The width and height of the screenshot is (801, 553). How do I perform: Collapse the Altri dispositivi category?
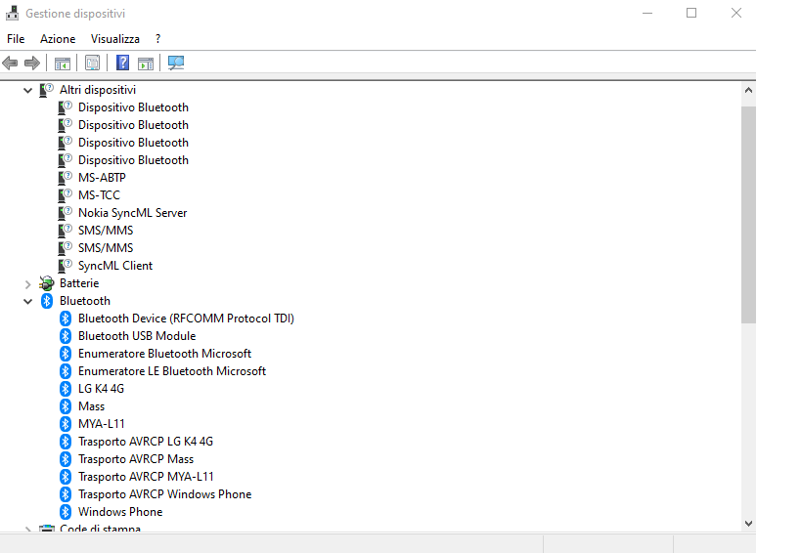pyautogui.click(x=28, y=90)
